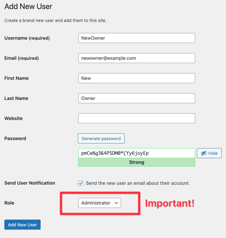The width and height of the screenshot is (226, 238).
Task: Click the 'Website' form label
Action: coord(13,118)
